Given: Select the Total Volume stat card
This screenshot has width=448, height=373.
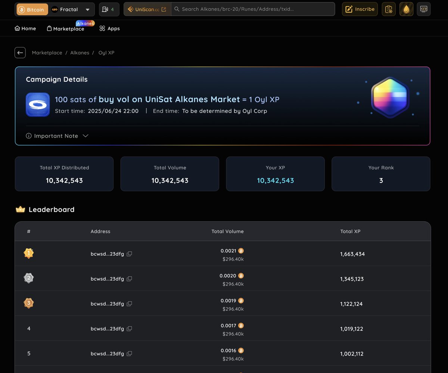Looking at the screenshot, I should click(x=170, y=174).
